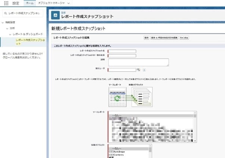Click the search magnifier in Quick Find
Screen dimensions: 225x158
pos(5,13)
